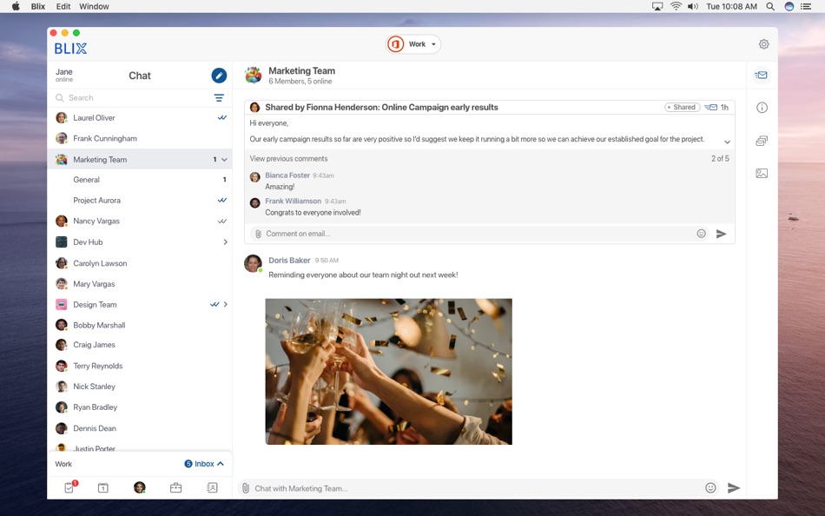Click the Shared status badge on the email
This screenshot has height=516, width=825.
coord(683,107)
